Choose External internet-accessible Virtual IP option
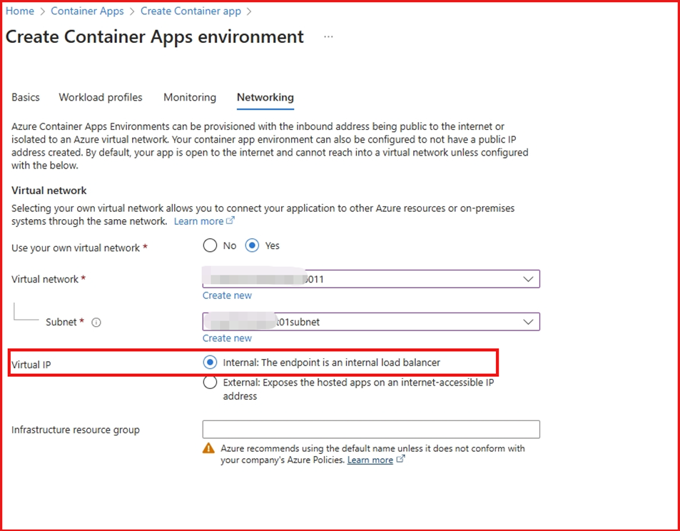 pos(210,383)
